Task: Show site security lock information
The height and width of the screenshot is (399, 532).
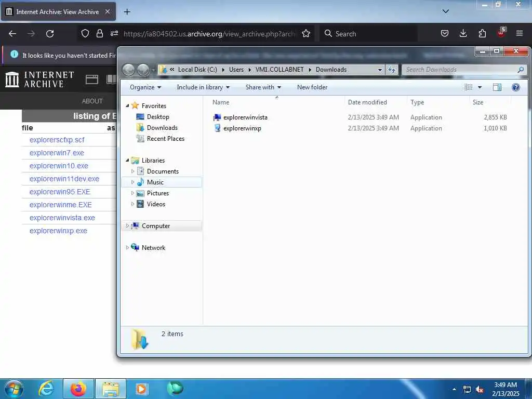Action: pyautogui.click(x=99, y=34)
